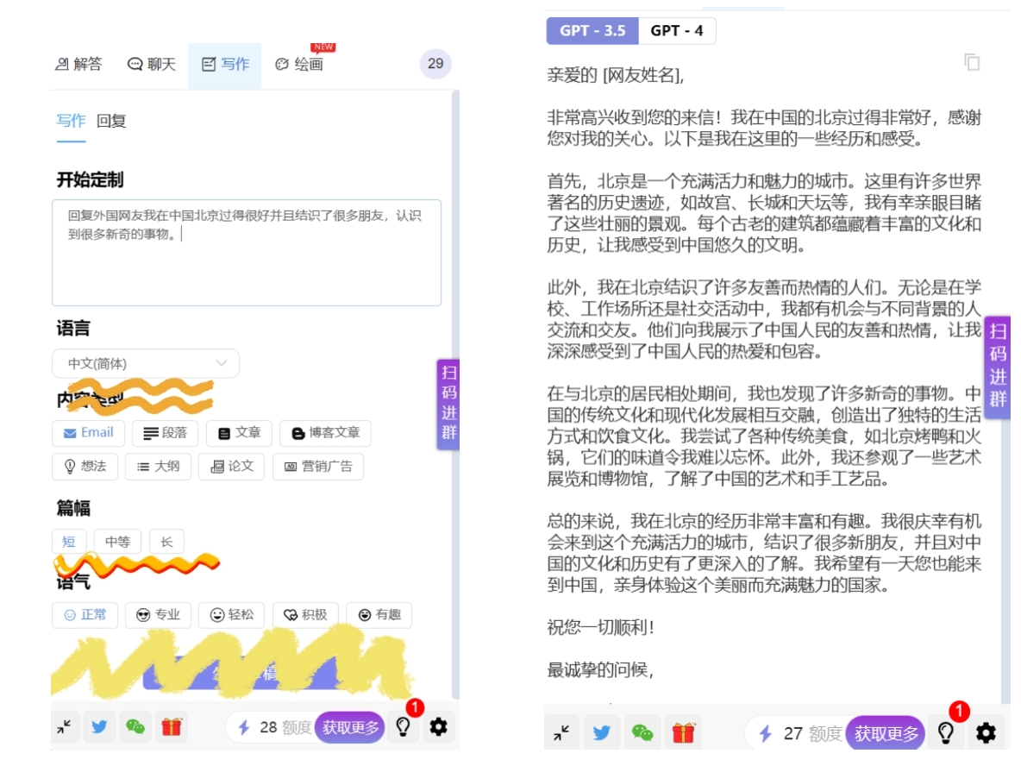
Task: Click 获取更多 button in left panel
Action: 350,727
